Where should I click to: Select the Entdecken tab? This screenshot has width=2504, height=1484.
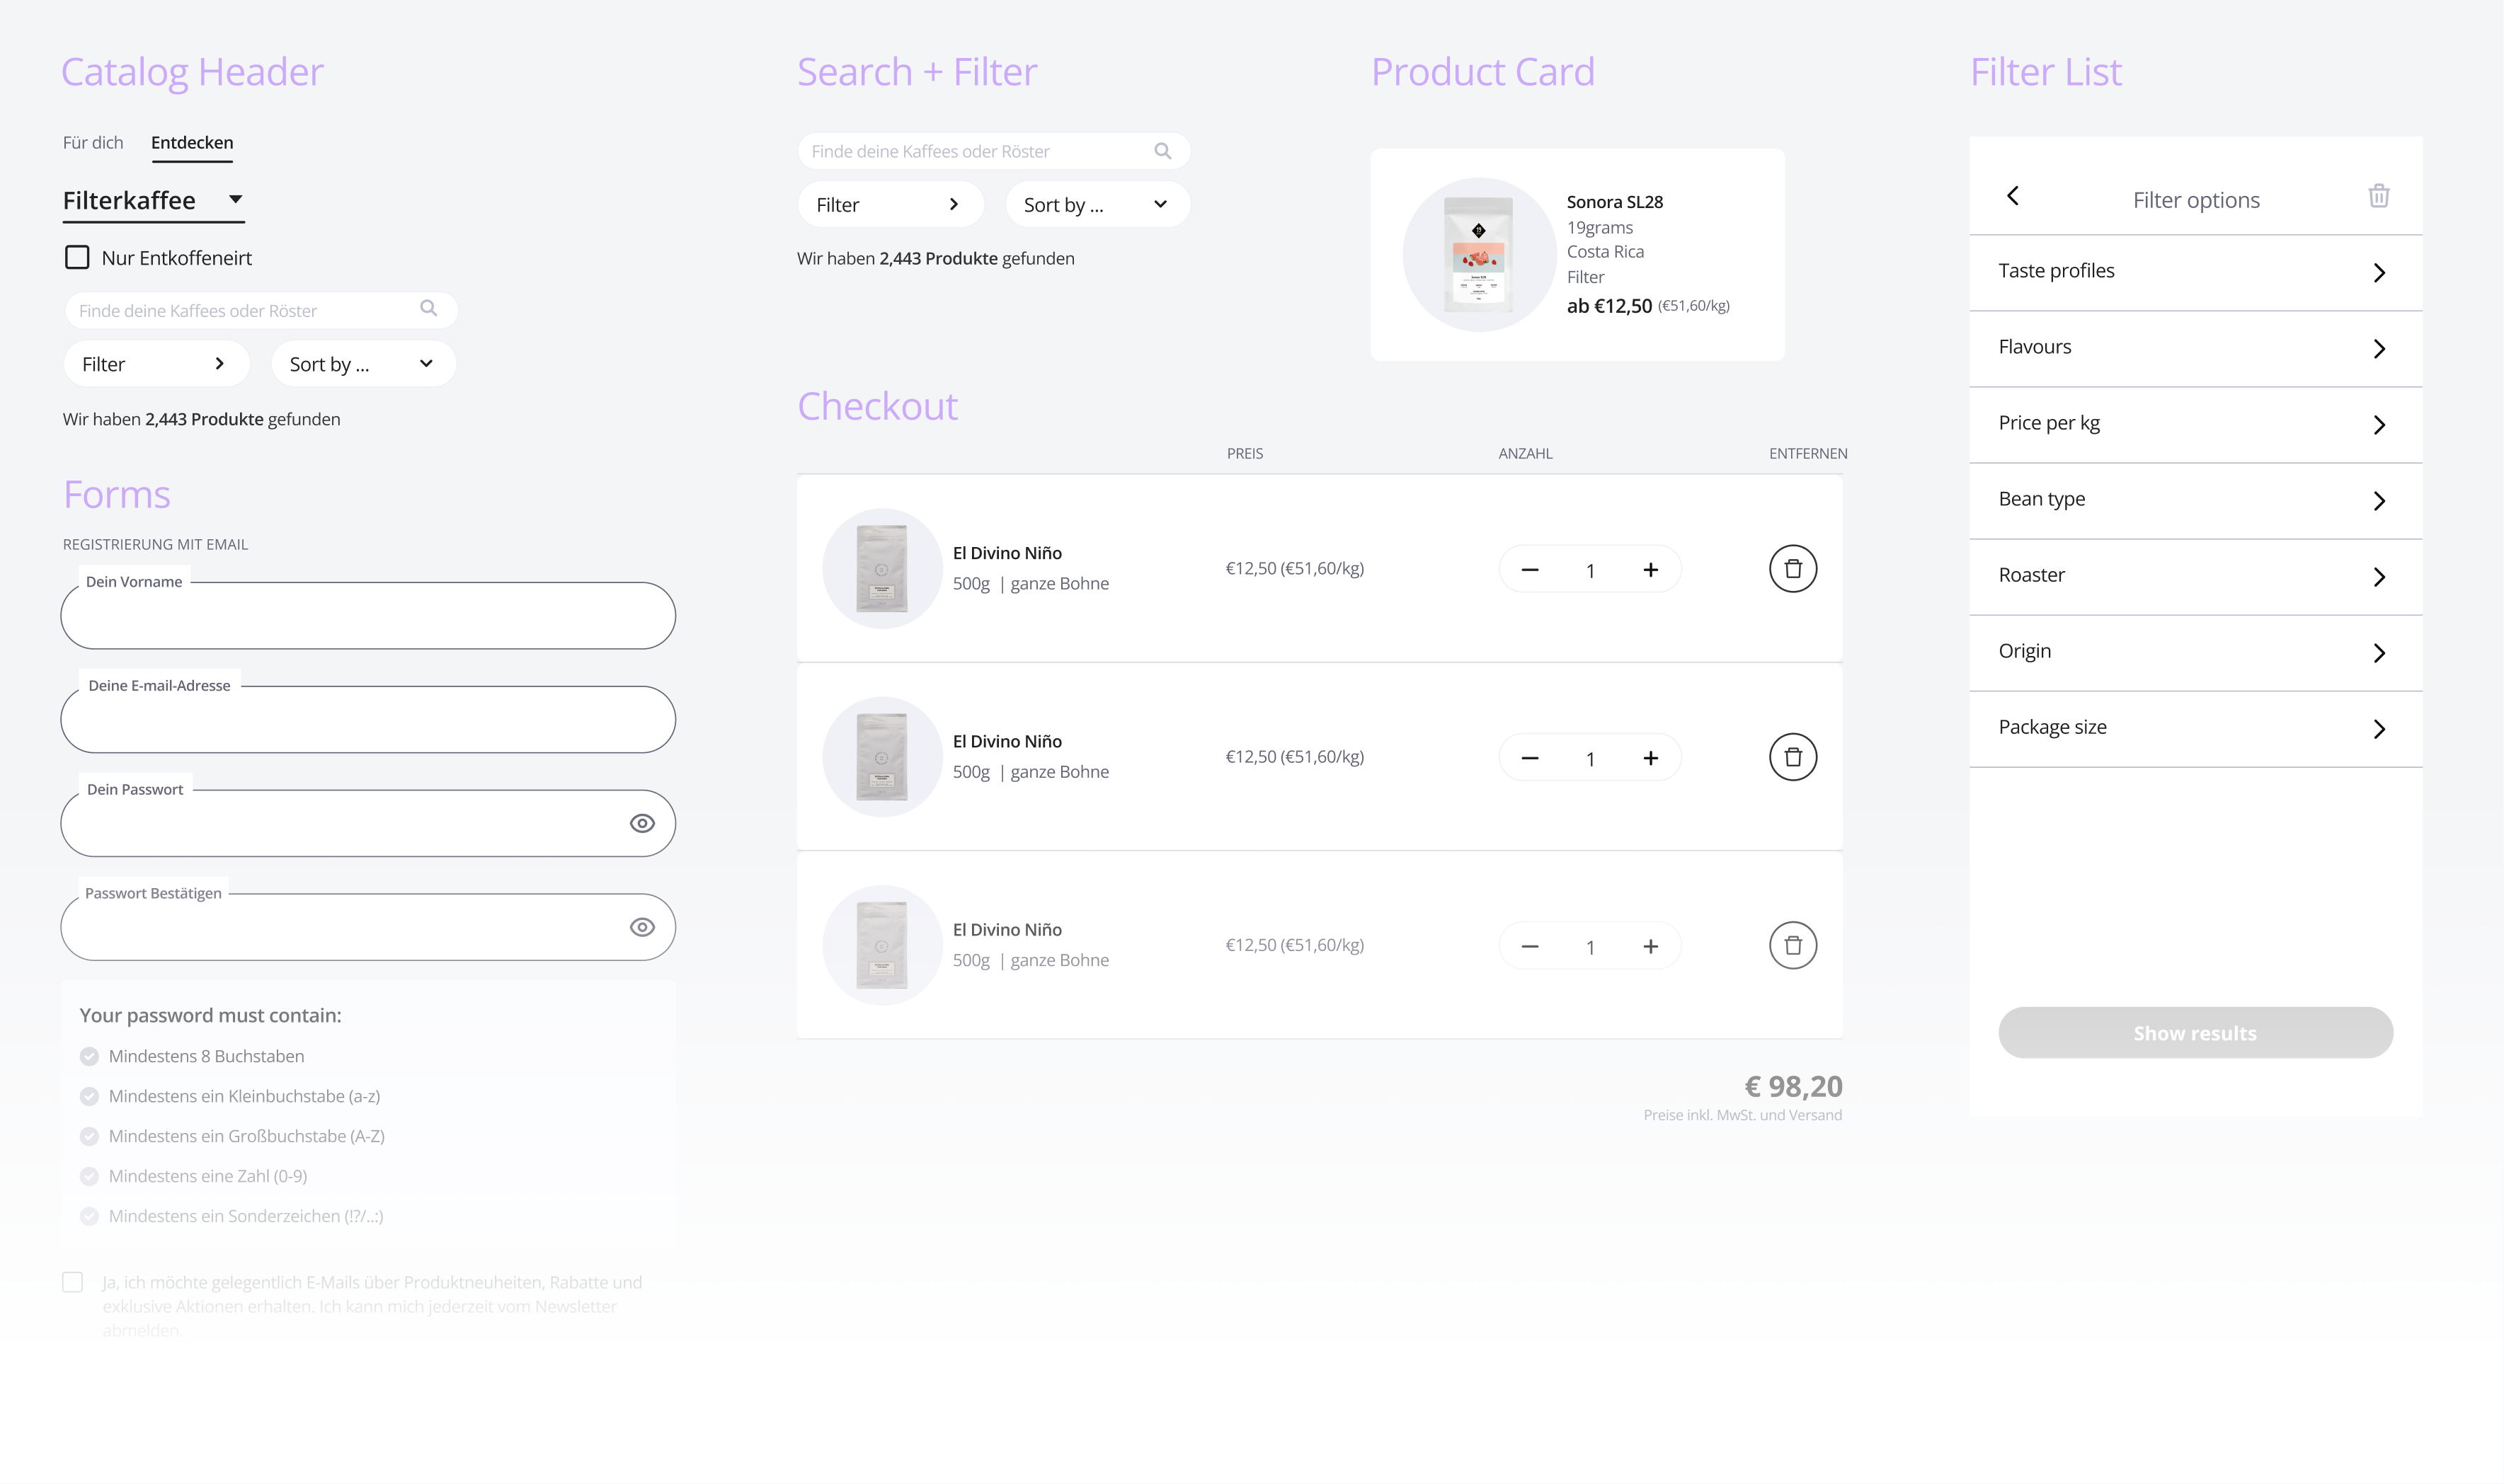[x=192, y=143]
